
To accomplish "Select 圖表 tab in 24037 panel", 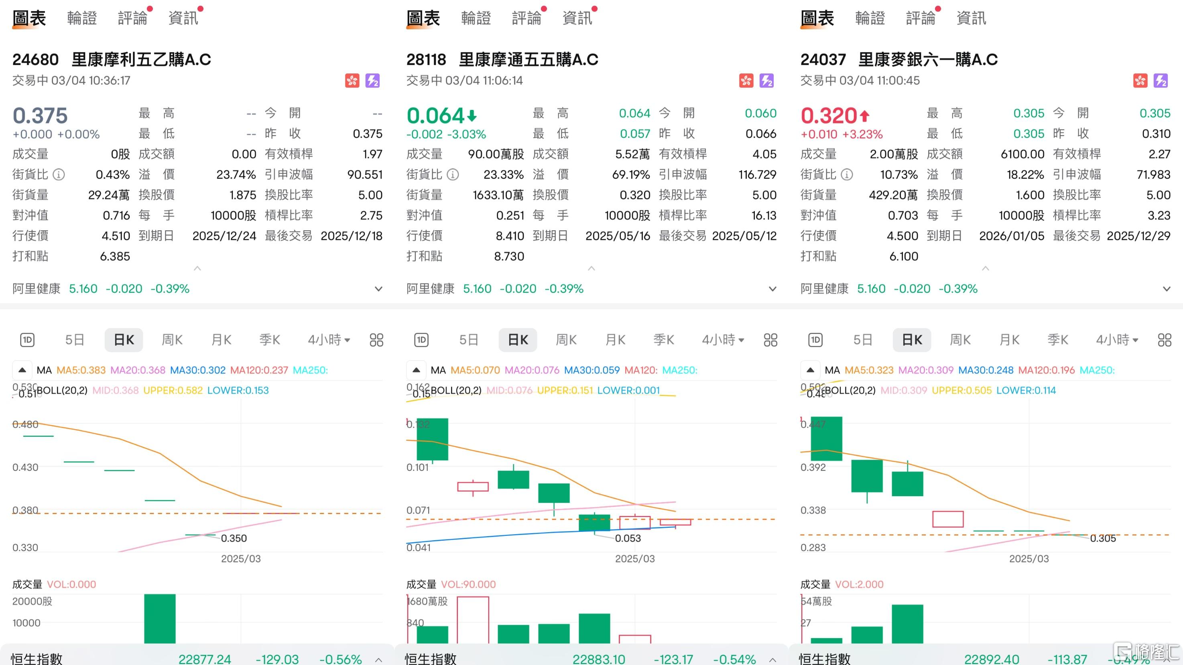I will [817, 18].
